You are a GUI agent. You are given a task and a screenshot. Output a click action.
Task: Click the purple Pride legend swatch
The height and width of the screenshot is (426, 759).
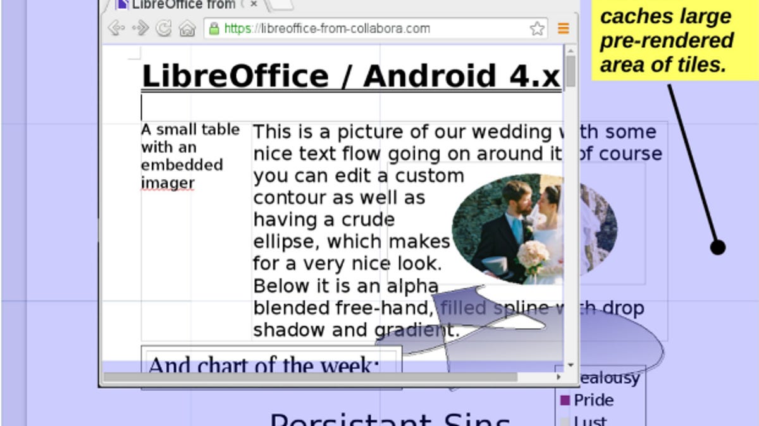[565, 400]
